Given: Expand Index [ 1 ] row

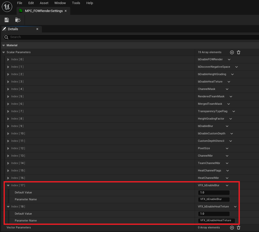Looking at the screenshot, I should (8, 67).
